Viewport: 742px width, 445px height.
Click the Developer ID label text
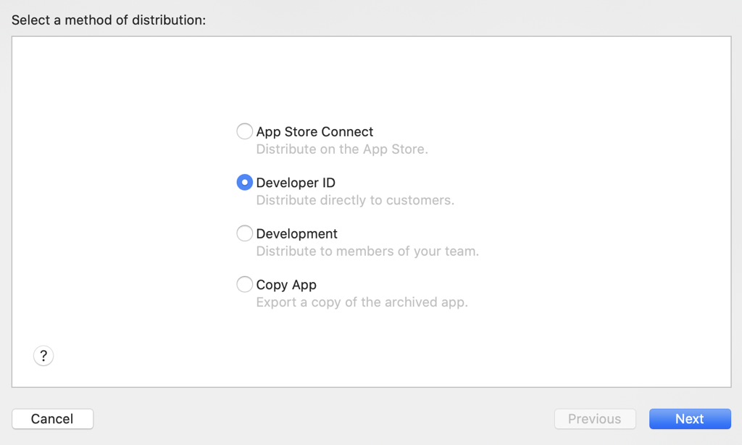pyautogui.click(x=296, y=183)
